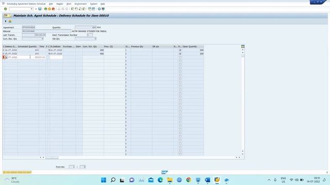Open the Help menu
The height and width of the screenshot is (185, 330).
[x=103, y=4]
